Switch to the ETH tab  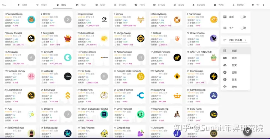(22, 5)
